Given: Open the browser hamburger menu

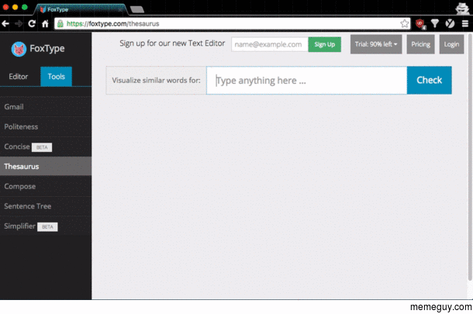Looking at the screenshot, I should tap(464, 23).
